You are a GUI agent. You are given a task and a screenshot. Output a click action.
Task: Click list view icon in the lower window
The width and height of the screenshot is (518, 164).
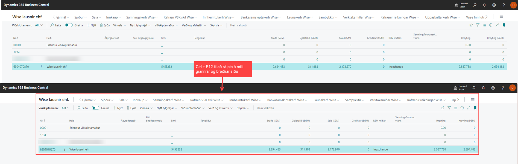pos(456,108)
